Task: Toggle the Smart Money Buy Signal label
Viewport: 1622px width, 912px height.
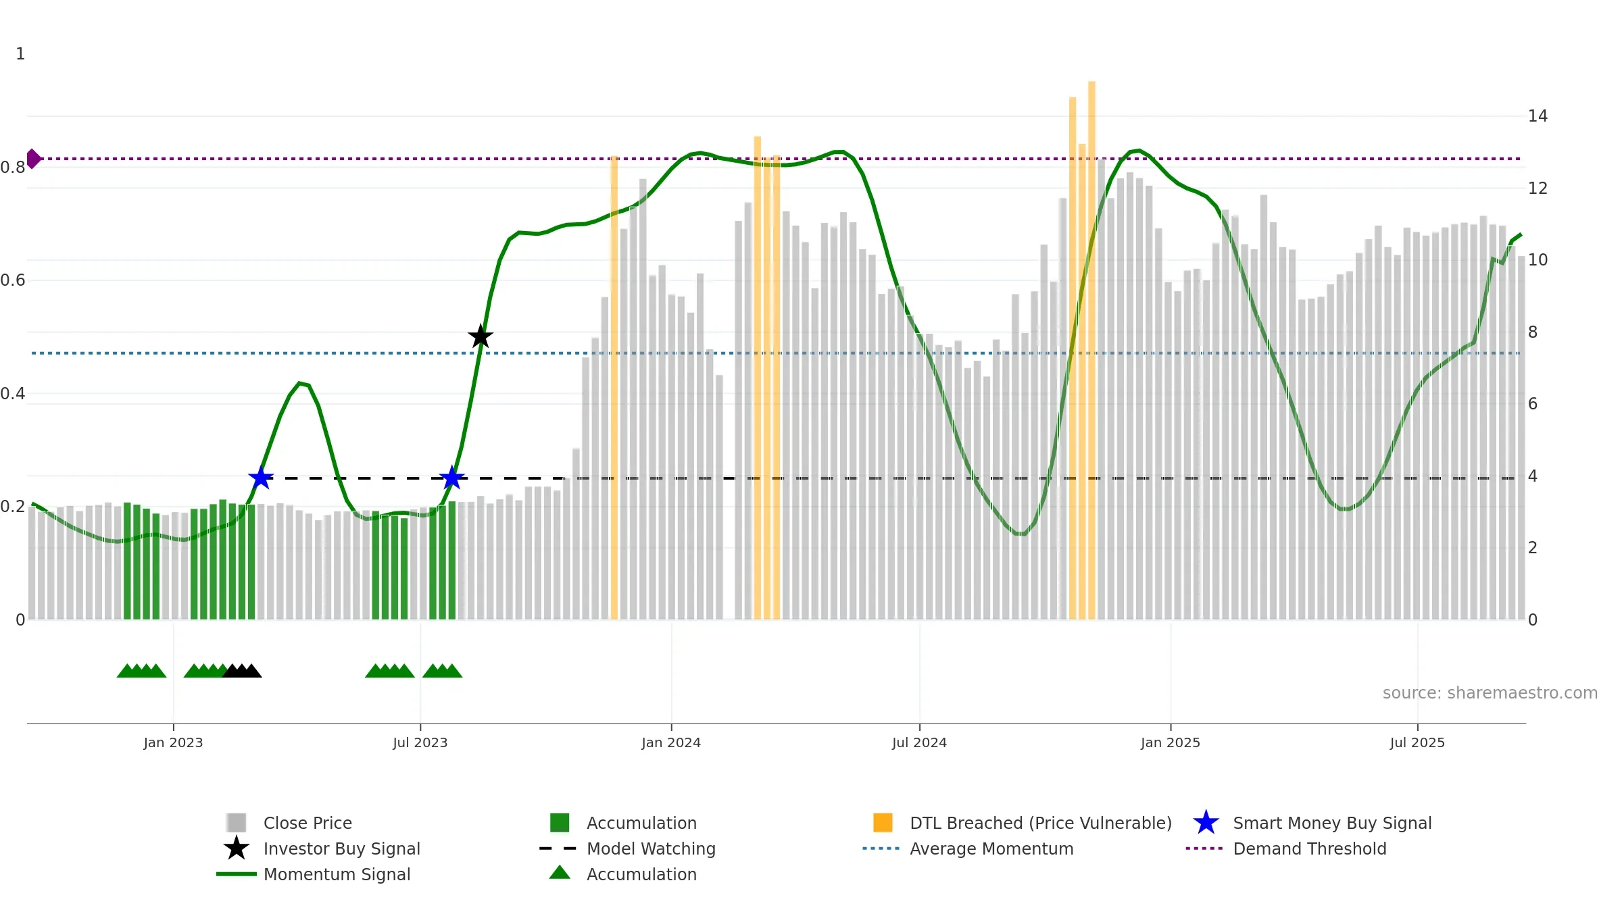Action: point(1332,823)
